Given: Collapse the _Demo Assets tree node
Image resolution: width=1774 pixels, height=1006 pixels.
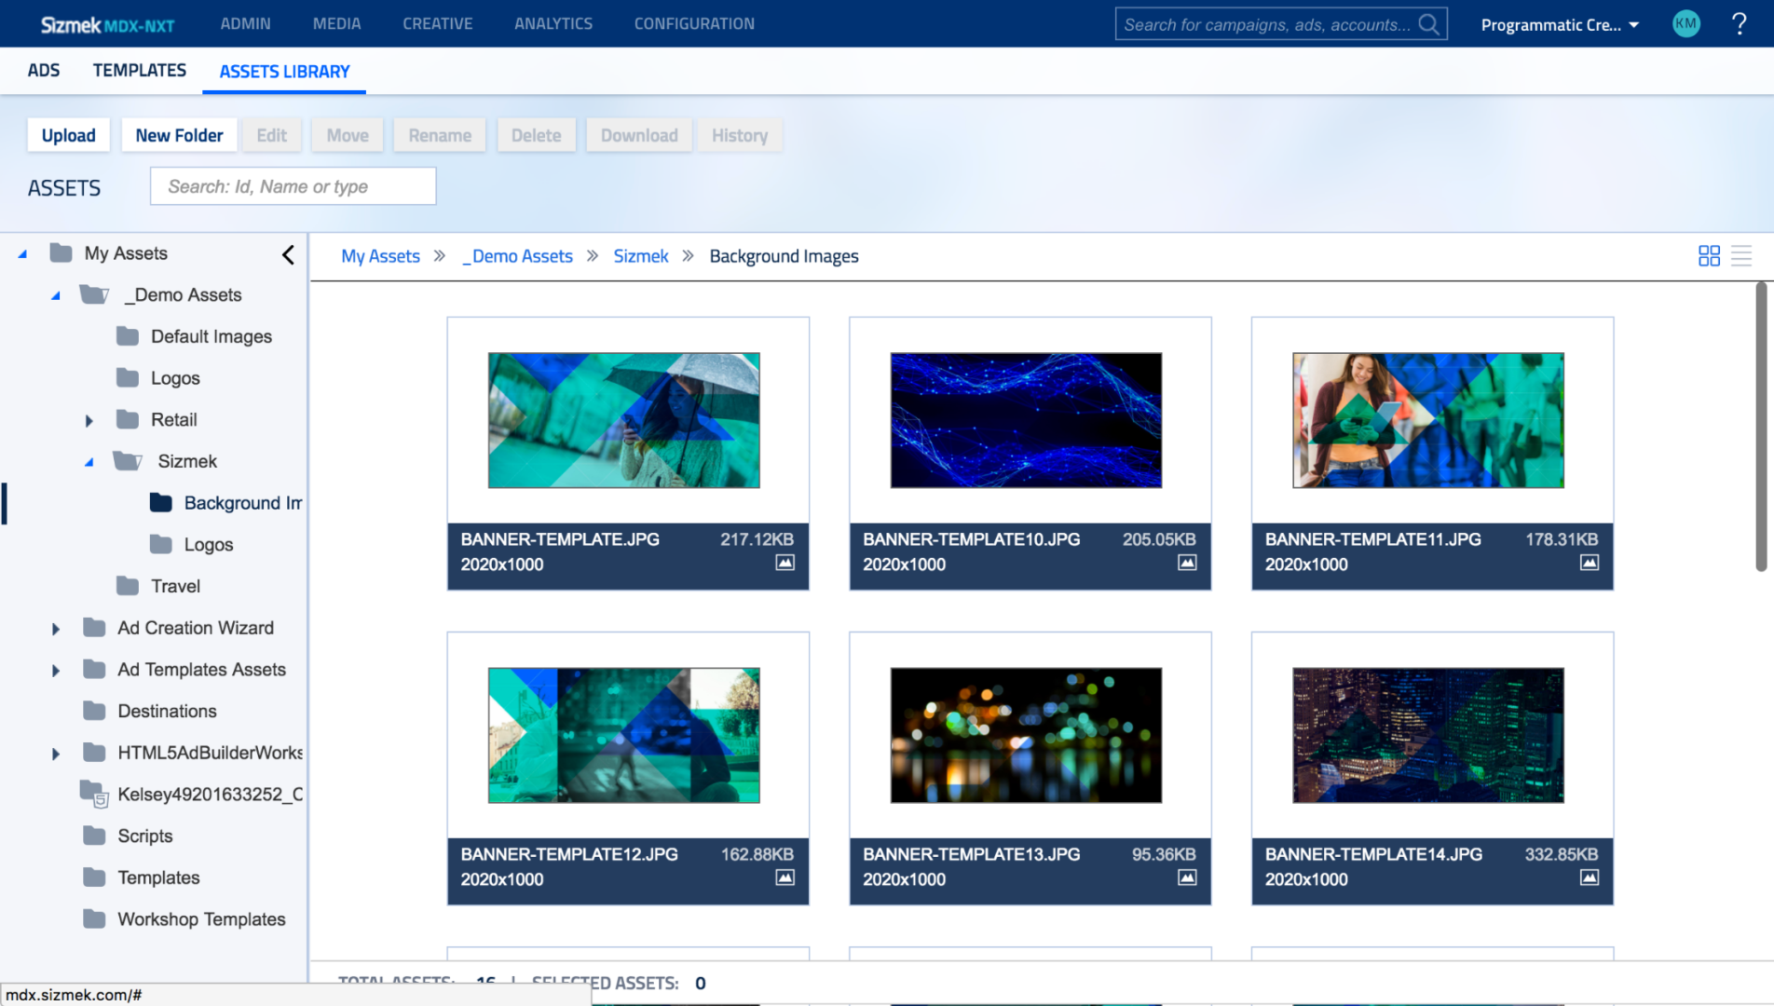Looking at the screenshot, I should [56, 295].
